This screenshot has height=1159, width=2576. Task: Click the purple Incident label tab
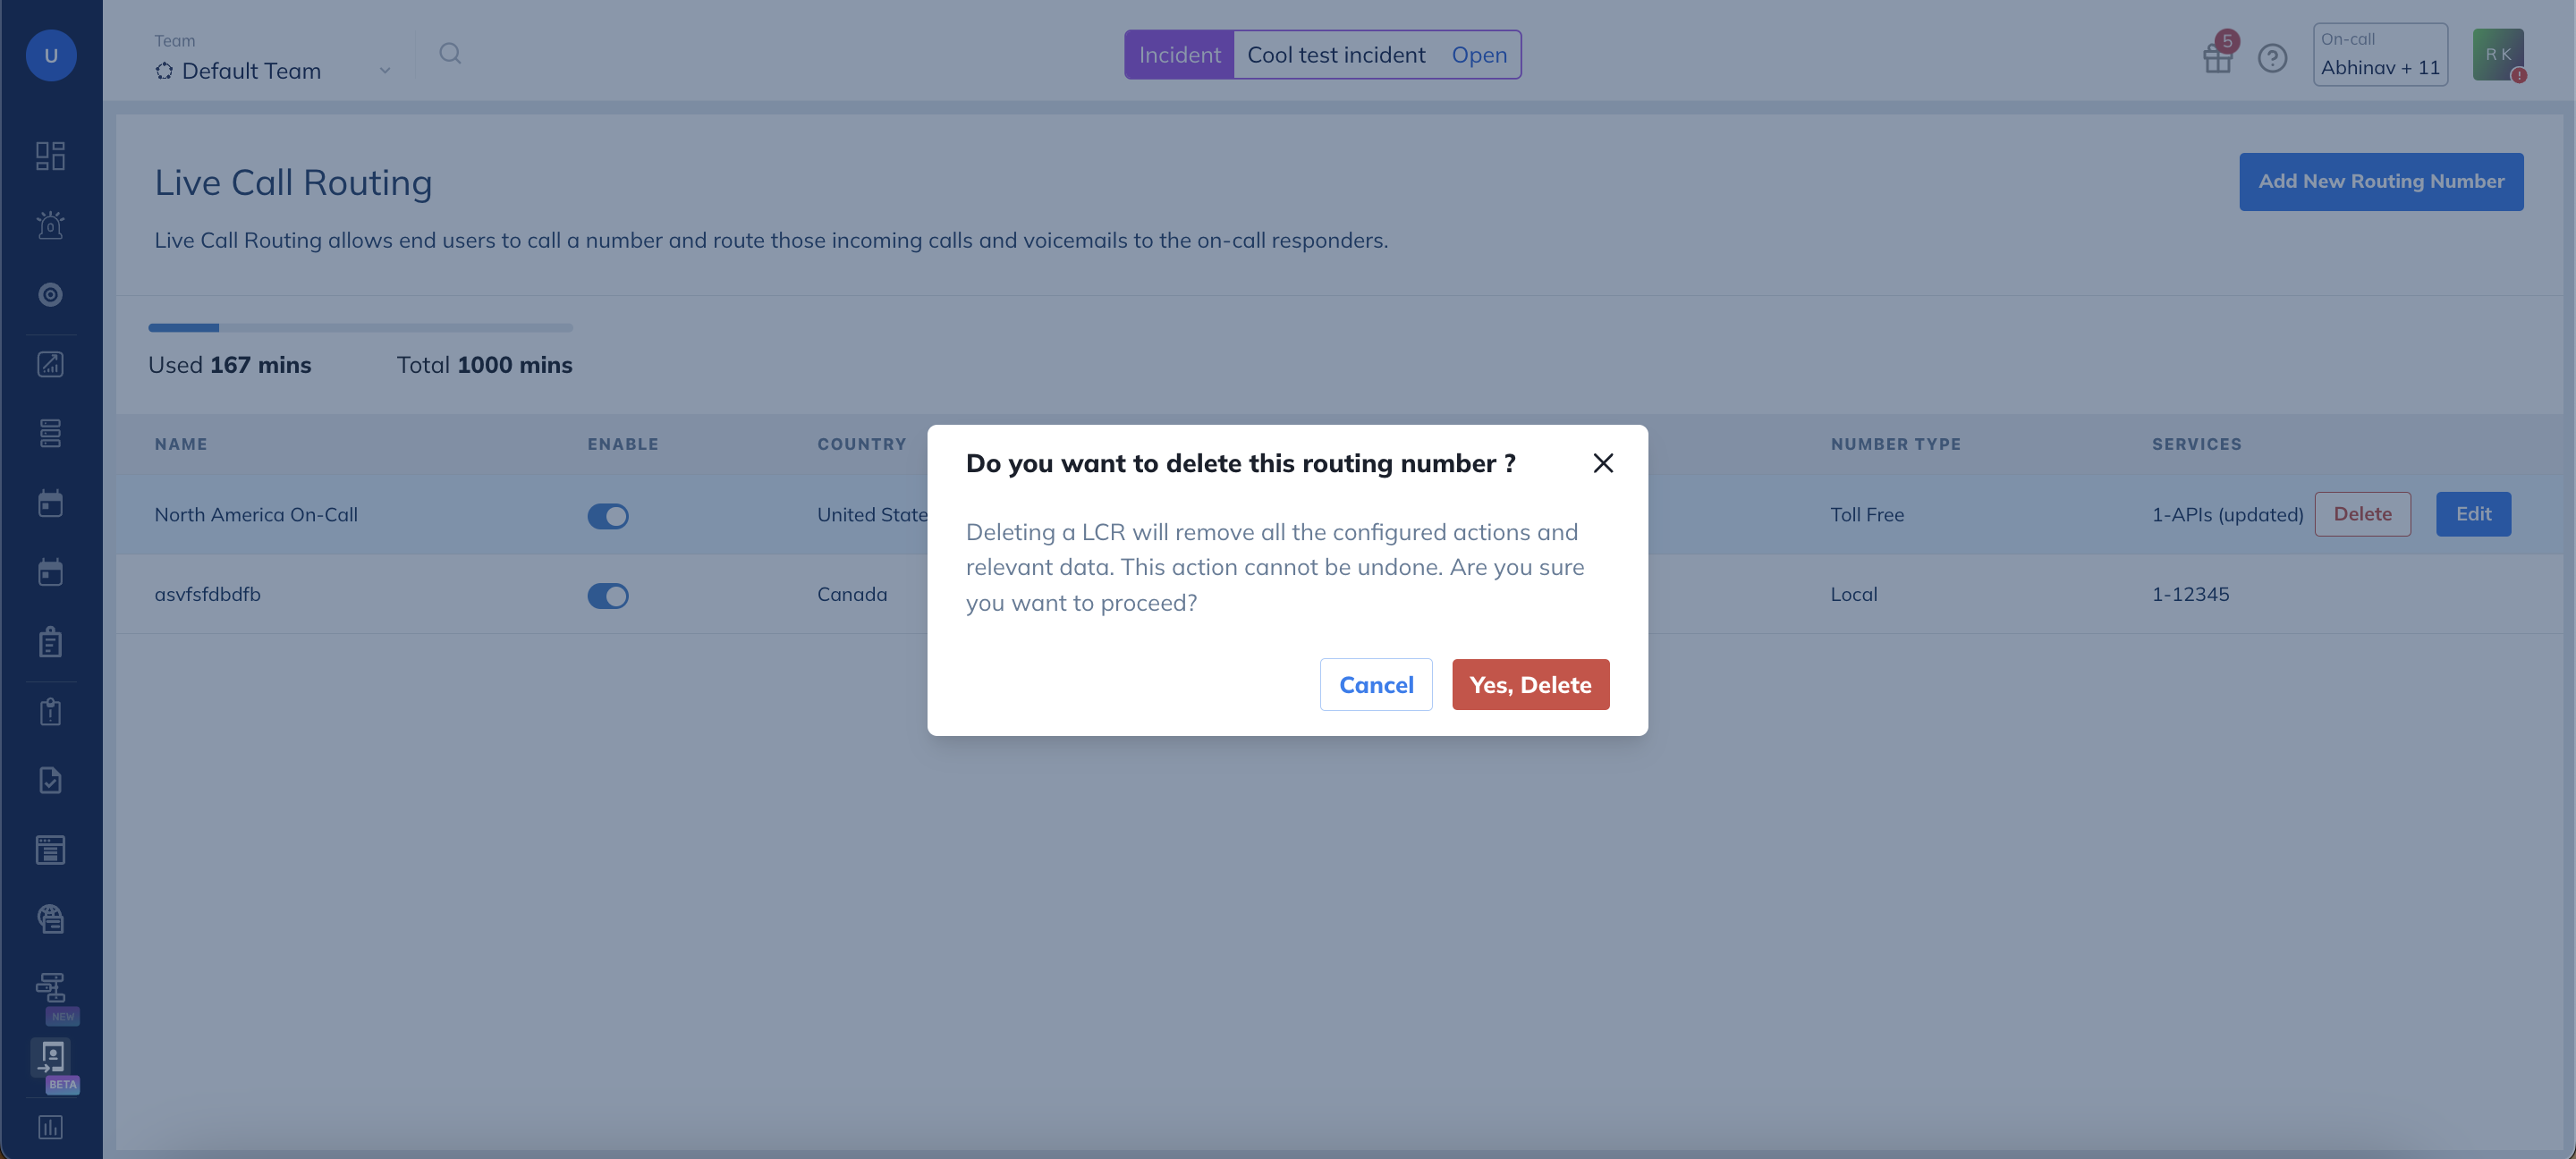pos(1179,55)
